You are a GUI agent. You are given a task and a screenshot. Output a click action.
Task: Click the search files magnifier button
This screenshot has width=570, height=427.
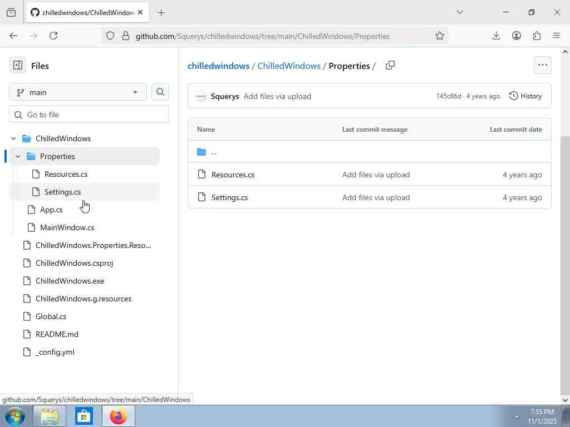[x=160, y=92]
